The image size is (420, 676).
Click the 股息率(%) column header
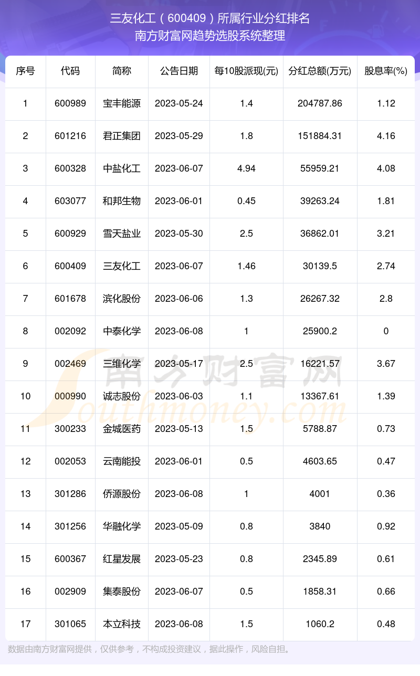[386, 71]
